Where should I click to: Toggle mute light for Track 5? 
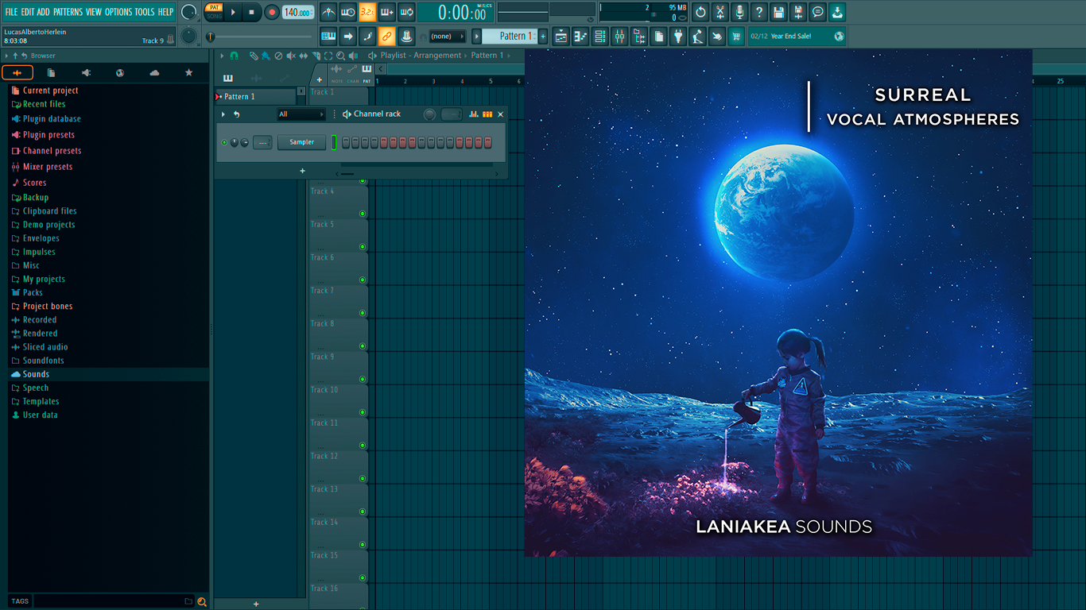click(363, 246)
